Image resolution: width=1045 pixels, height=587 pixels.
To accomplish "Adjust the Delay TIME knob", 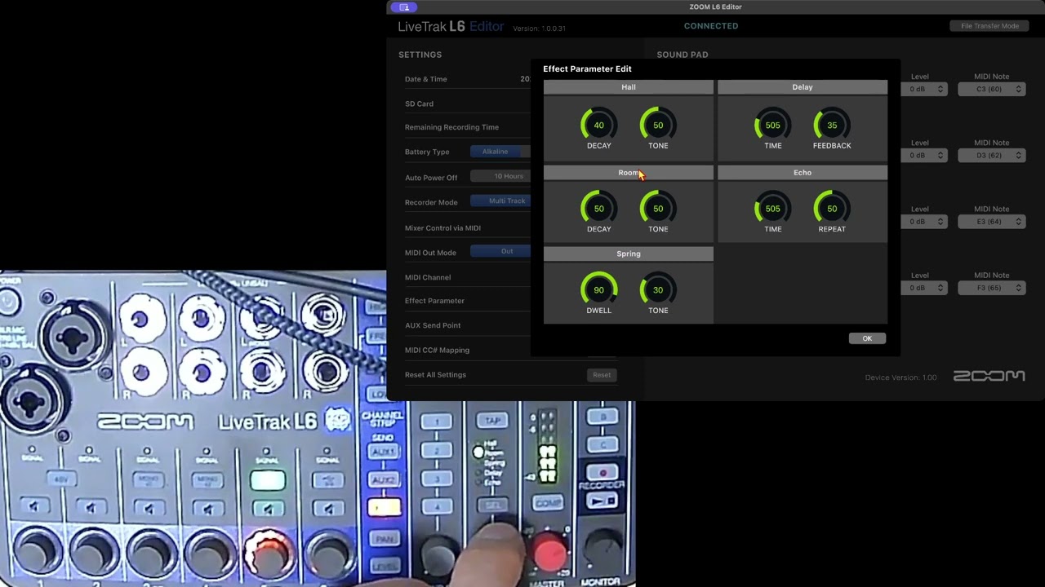I will tap(772, 126).
